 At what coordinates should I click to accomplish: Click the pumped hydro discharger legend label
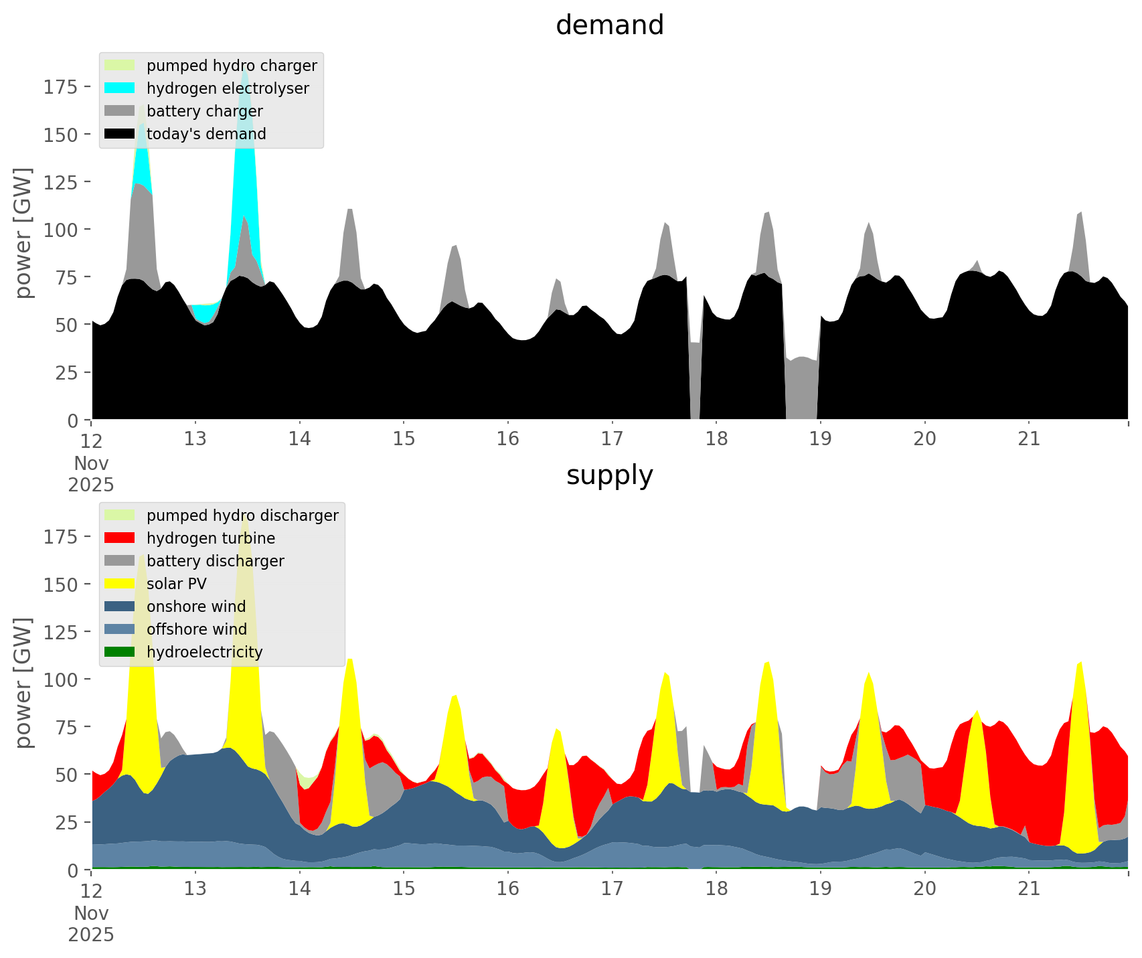(242, 515)
